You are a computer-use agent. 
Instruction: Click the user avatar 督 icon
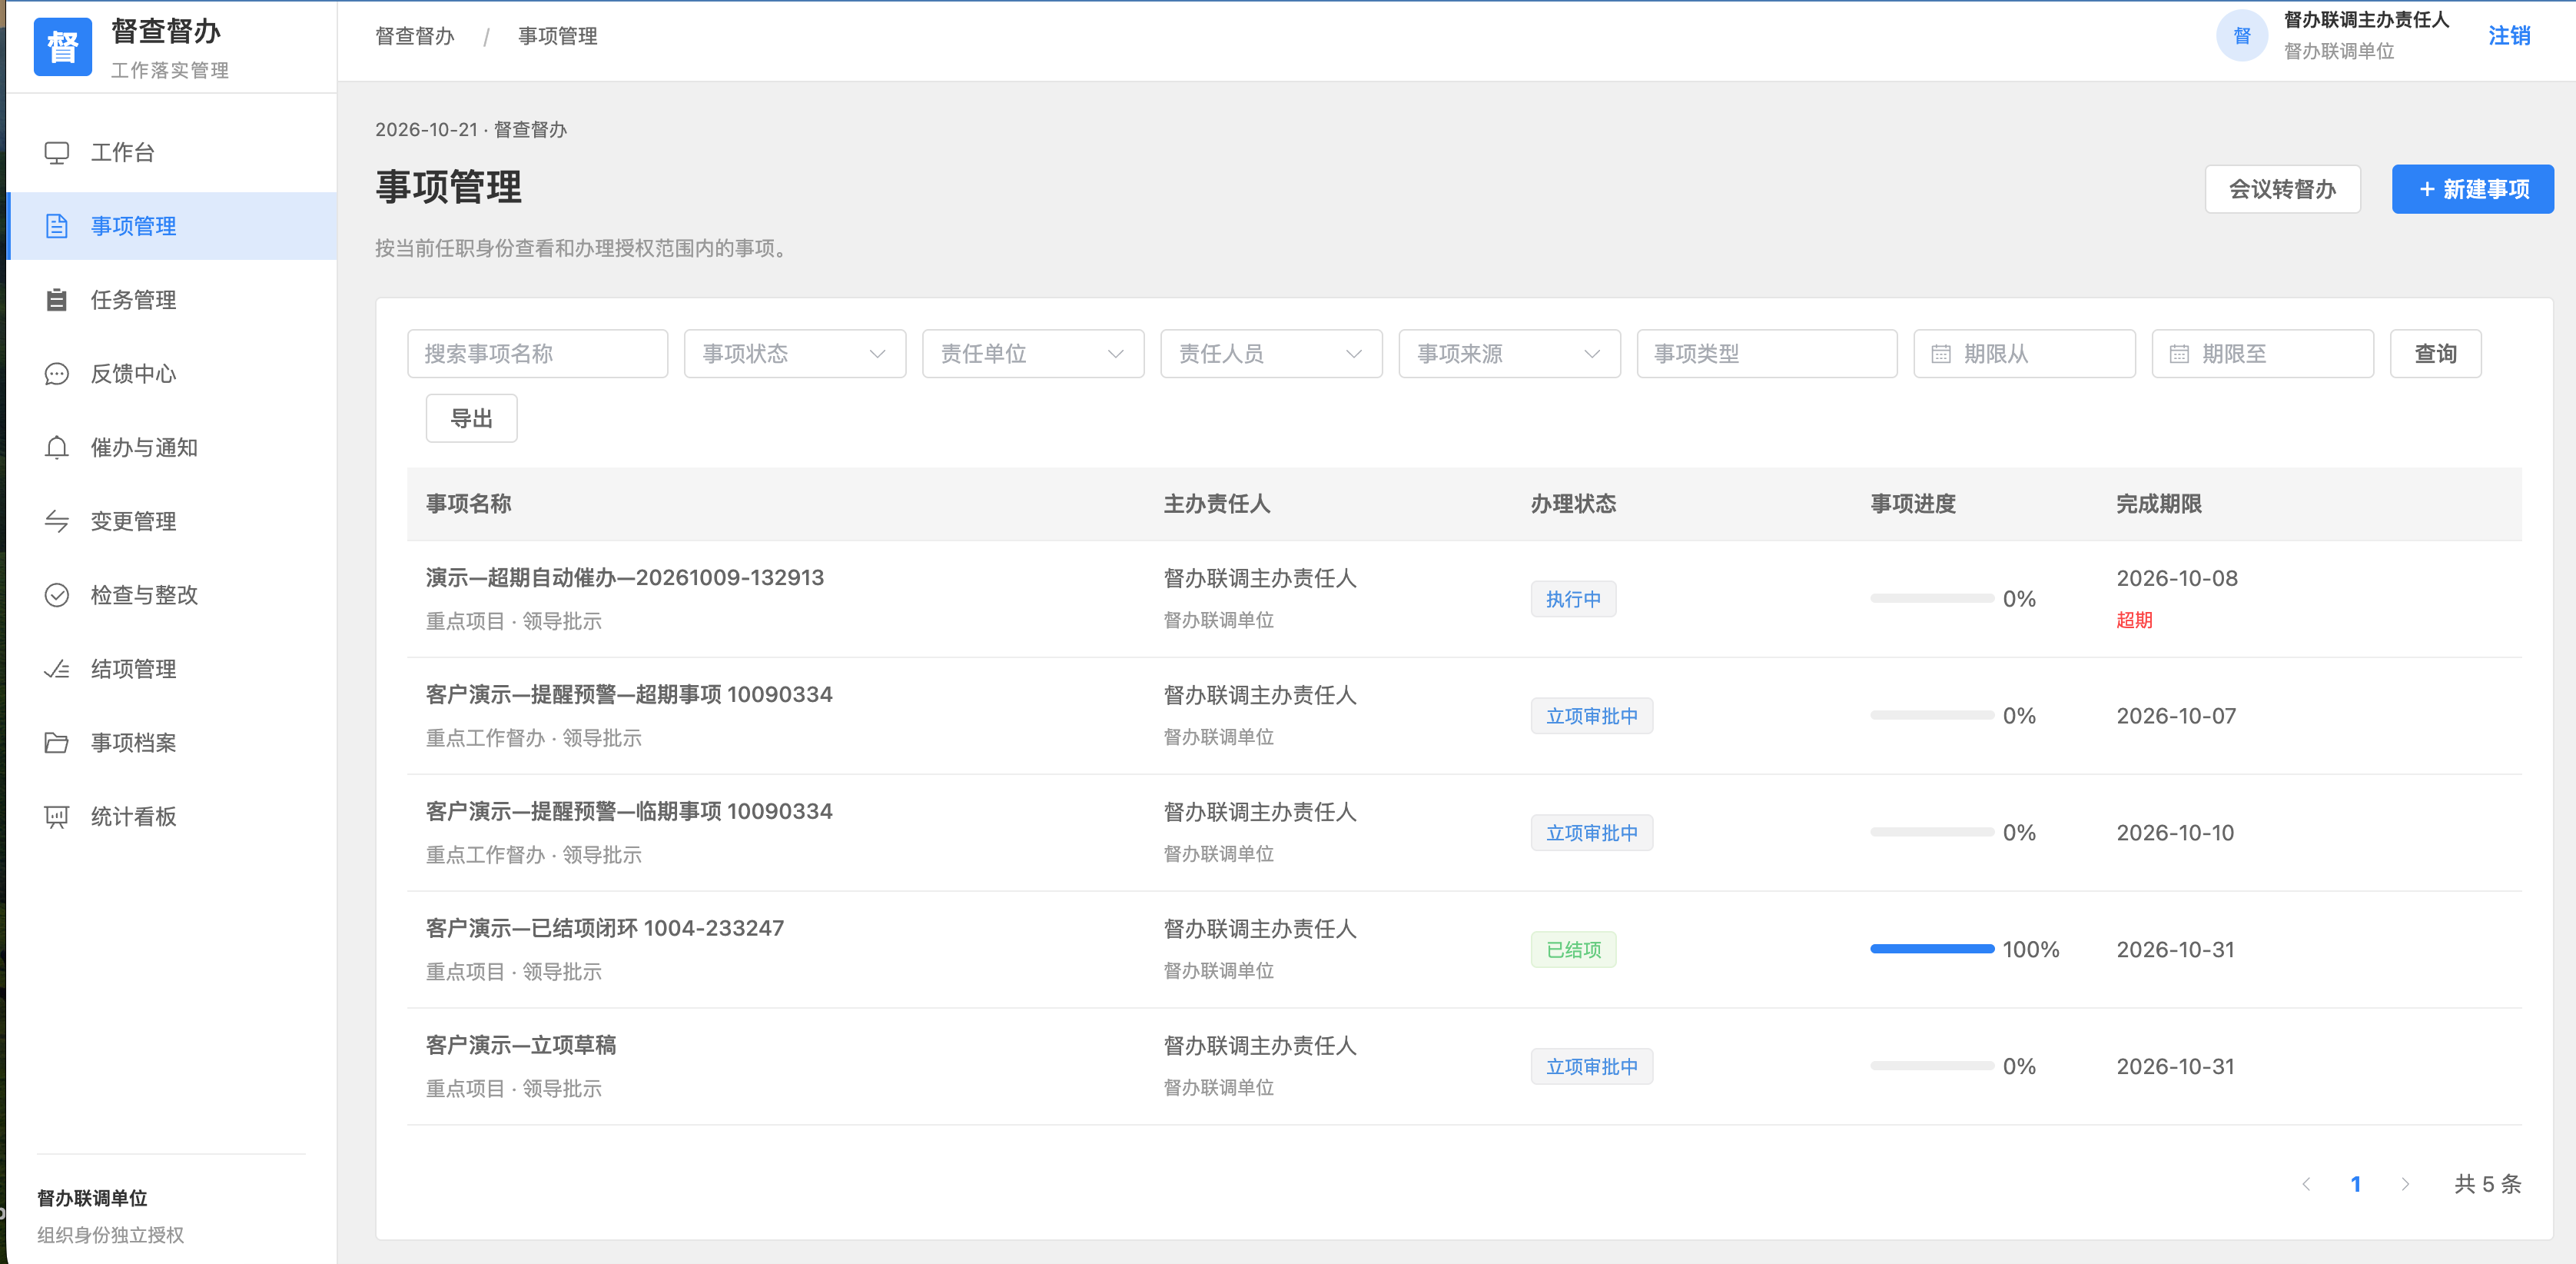(x=2241, y=35)
